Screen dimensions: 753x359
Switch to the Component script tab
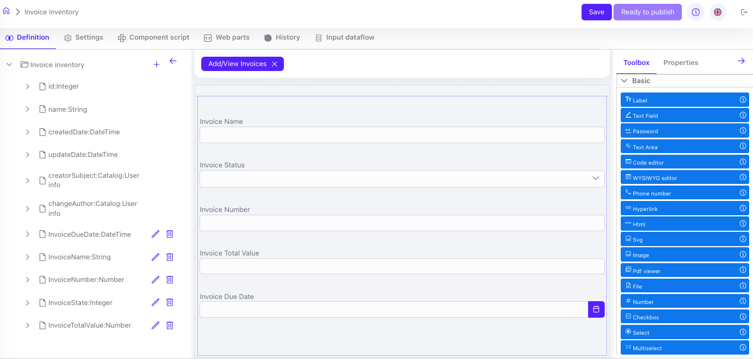pos(153,37)
